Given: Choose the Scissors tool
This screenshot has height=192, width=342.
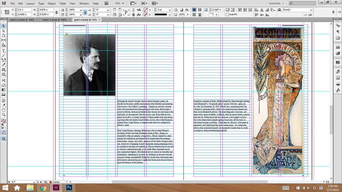Looking at the screenshot, I should [4, 80].
